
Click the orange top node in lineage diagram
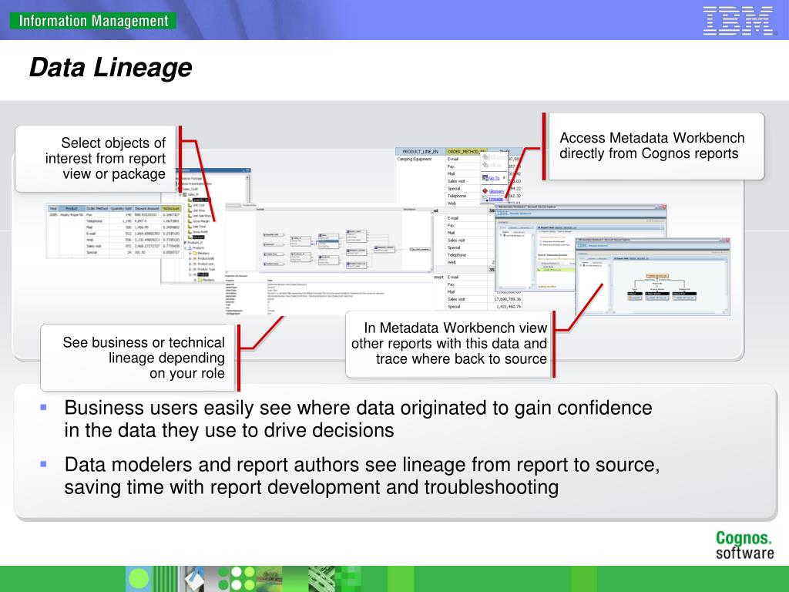coord(657,276)
